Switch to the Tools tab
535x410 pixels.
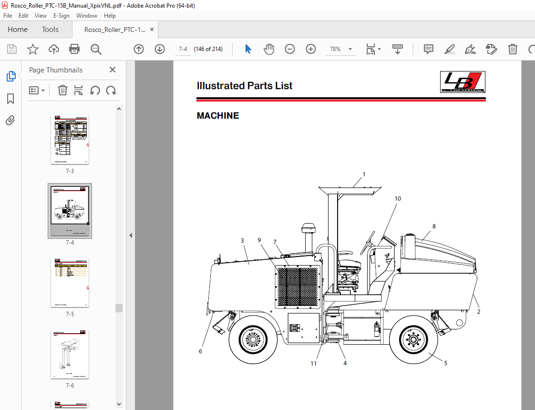(50, 30)
